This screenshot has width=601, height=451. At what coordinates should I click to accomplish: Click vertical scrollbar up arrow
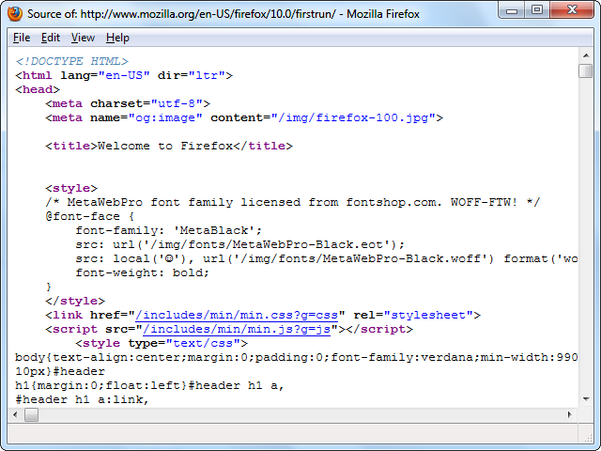coord(586,55)
